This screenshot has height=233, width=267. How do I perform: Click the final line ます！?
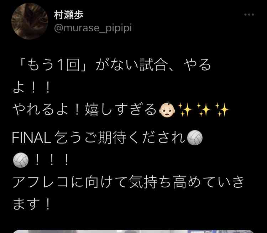point(32,204)
